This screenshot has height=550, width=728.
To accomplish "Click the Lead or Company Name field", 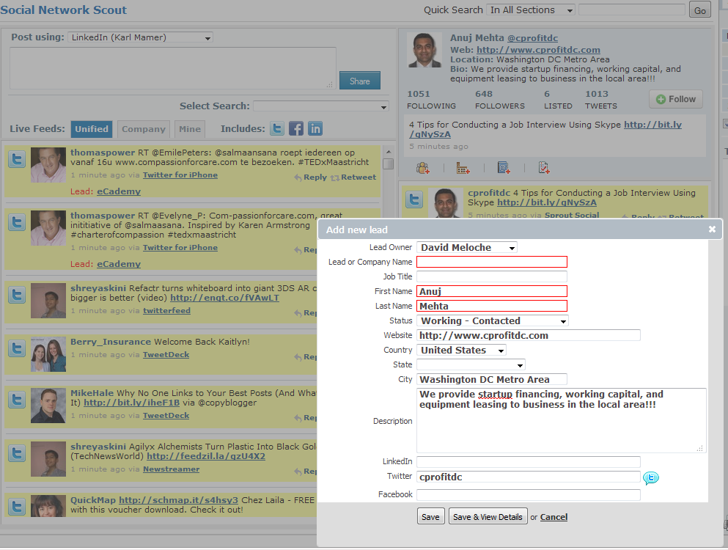I will (492, 262).
